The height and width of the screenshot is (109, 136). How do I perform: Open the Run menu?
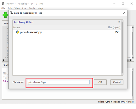pos(24,8)
